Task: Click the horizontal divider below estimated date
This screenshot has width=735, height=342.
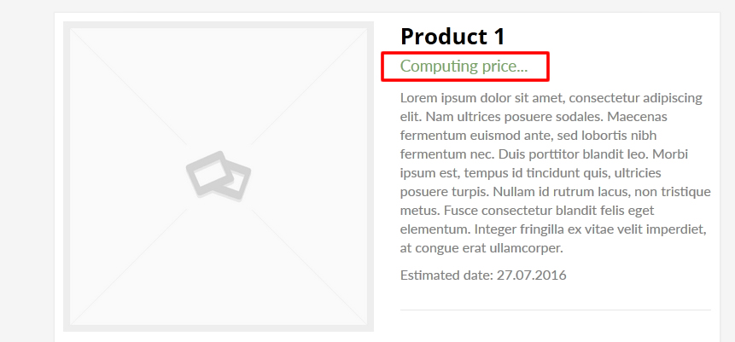Action: coord(556,310)
